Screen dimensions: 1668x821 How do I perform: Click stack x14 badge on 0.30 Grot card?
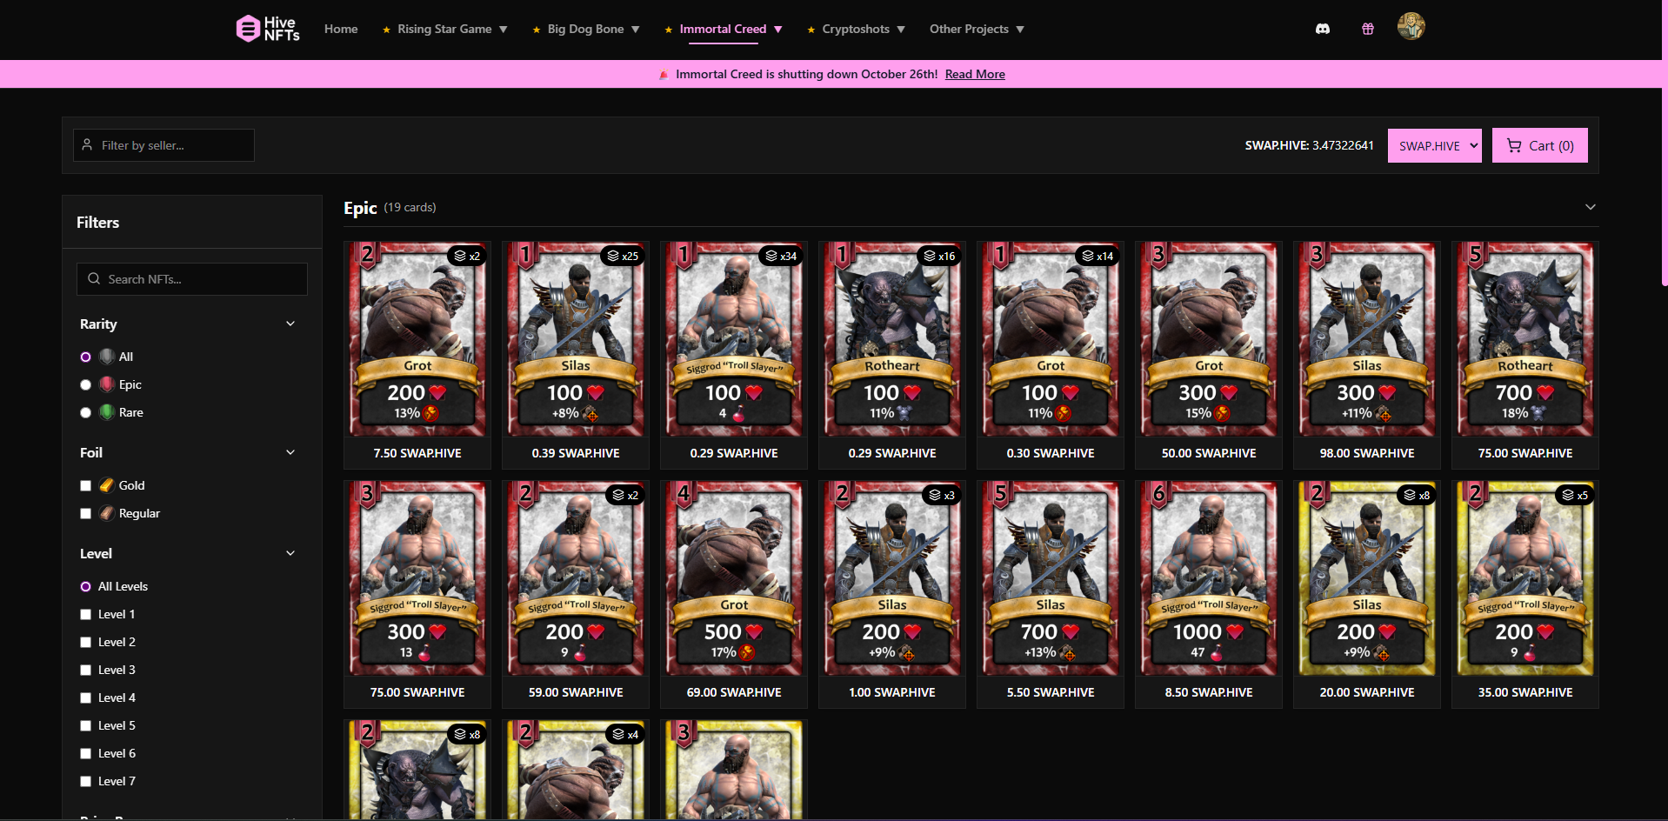(1098, 256)
